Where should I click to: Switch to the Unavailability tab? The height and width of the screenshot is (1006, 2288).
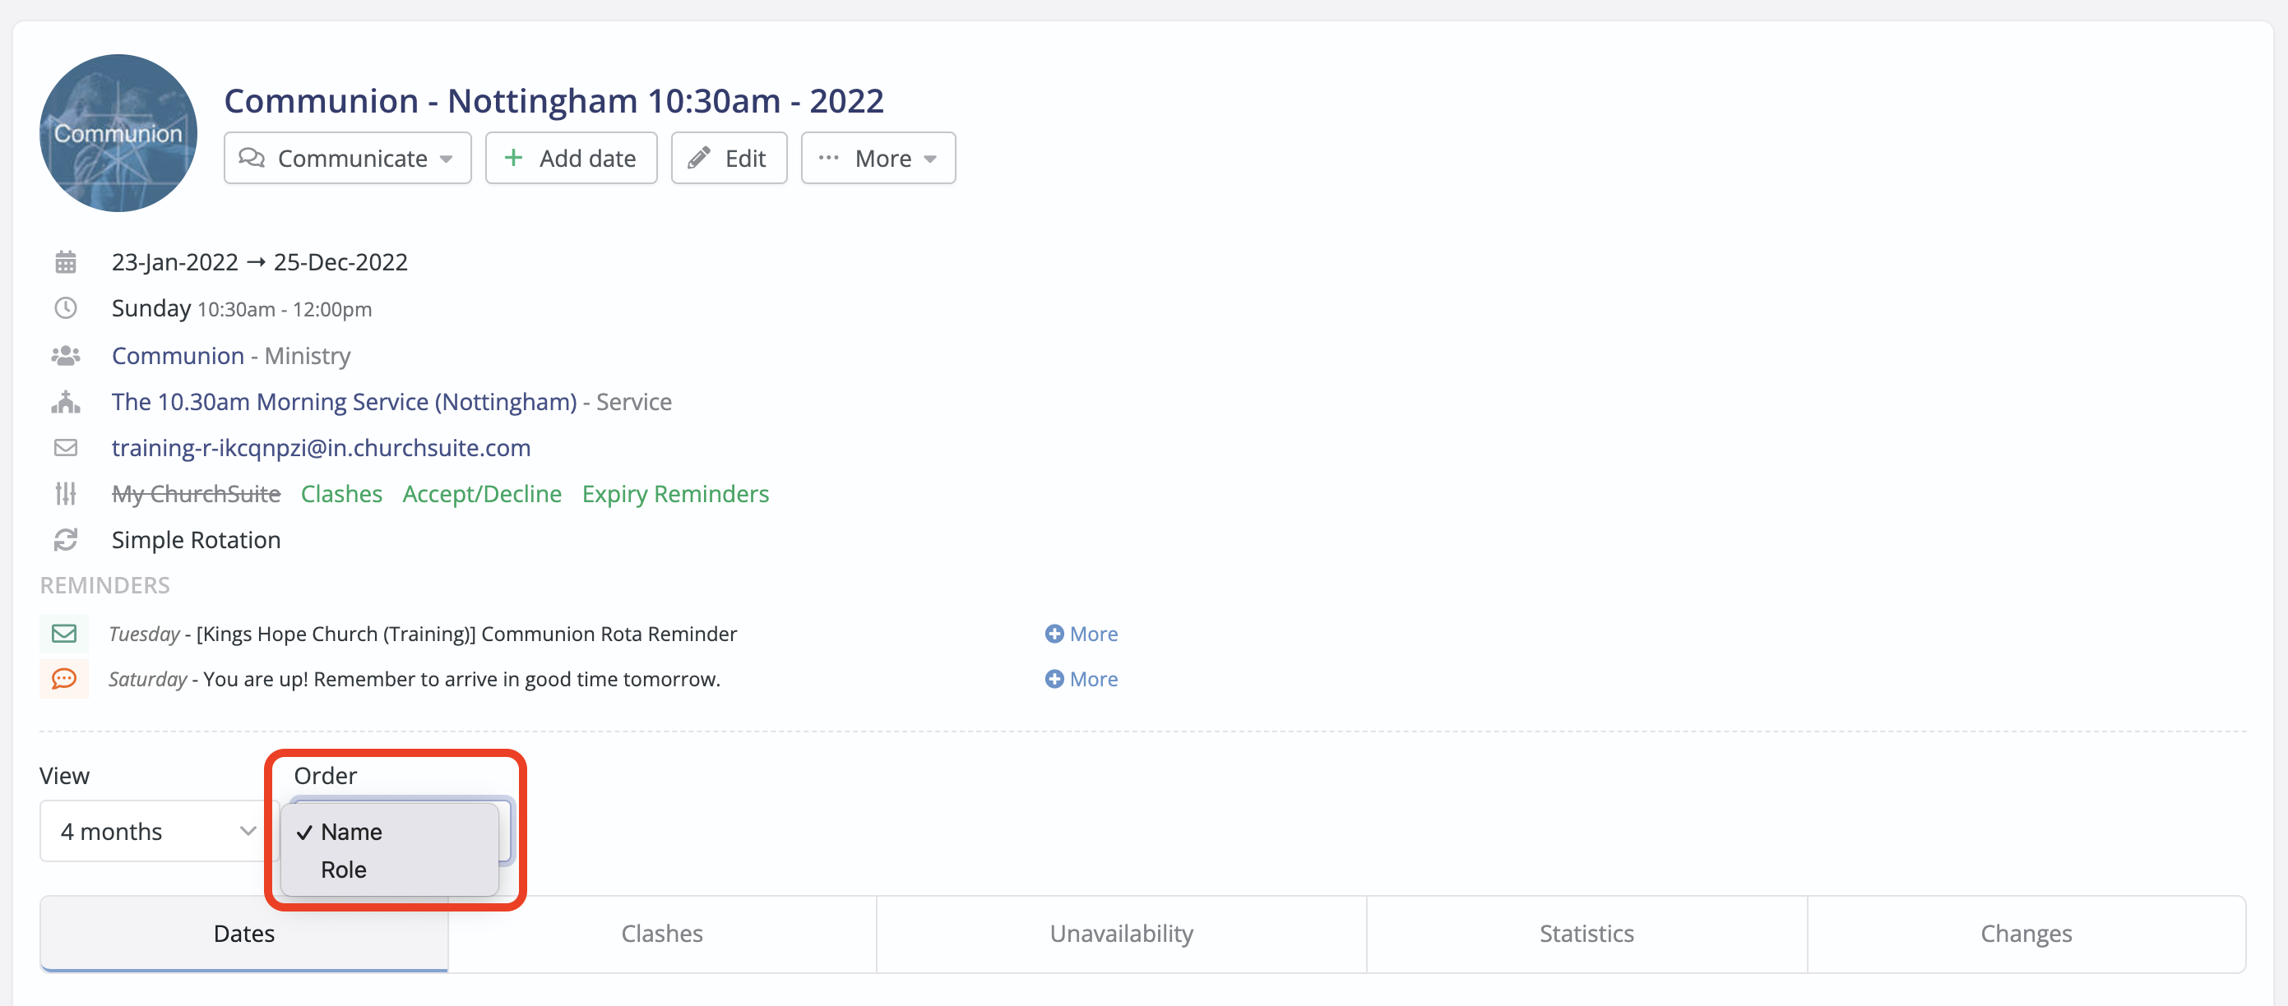coord(1121,934)
